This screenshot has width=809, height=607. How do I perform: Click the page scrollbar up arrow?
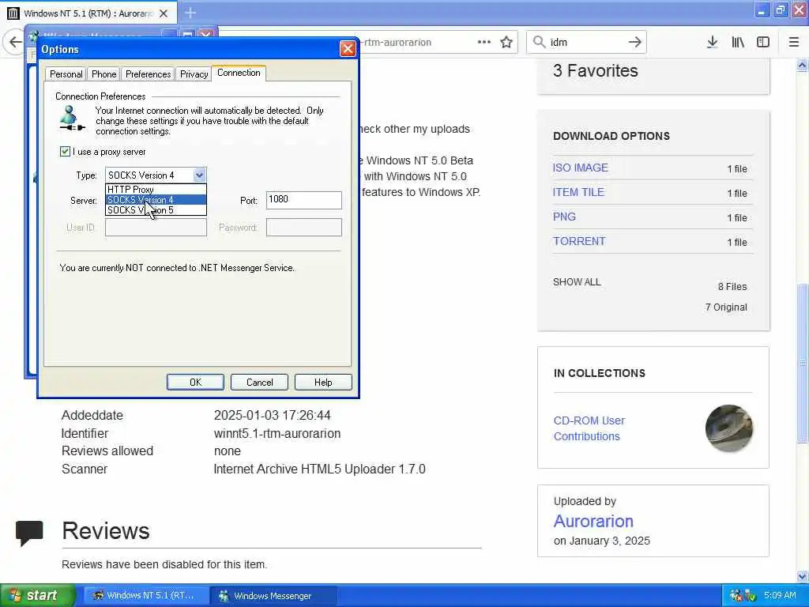pyautogui.click(x=802, y=65)
